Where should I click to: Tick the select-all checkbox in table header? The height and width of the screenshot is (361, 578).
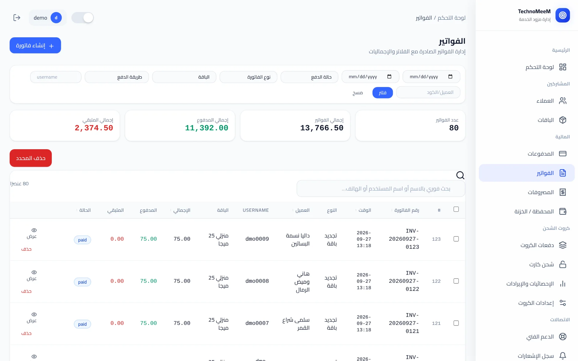(x=456, y=209)
